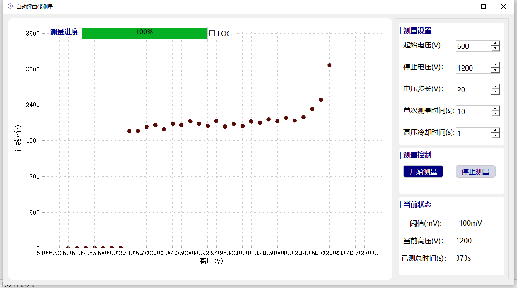Screen dimensions: 517x288
Task: Decrease single measurement time with down arrow
Action: click(x=495, y=114)
